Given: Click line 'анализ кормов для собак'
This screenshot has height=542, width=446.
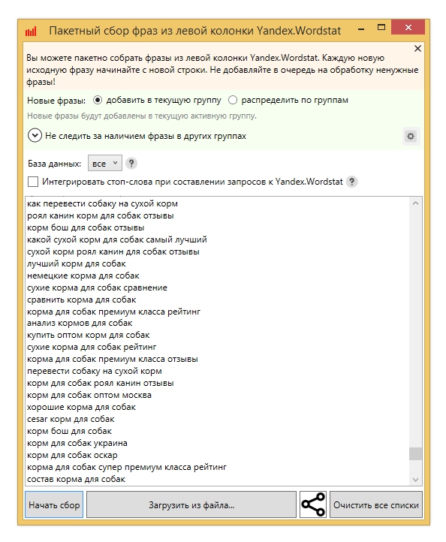Looking at the screenshot, I should pos(80,324).
